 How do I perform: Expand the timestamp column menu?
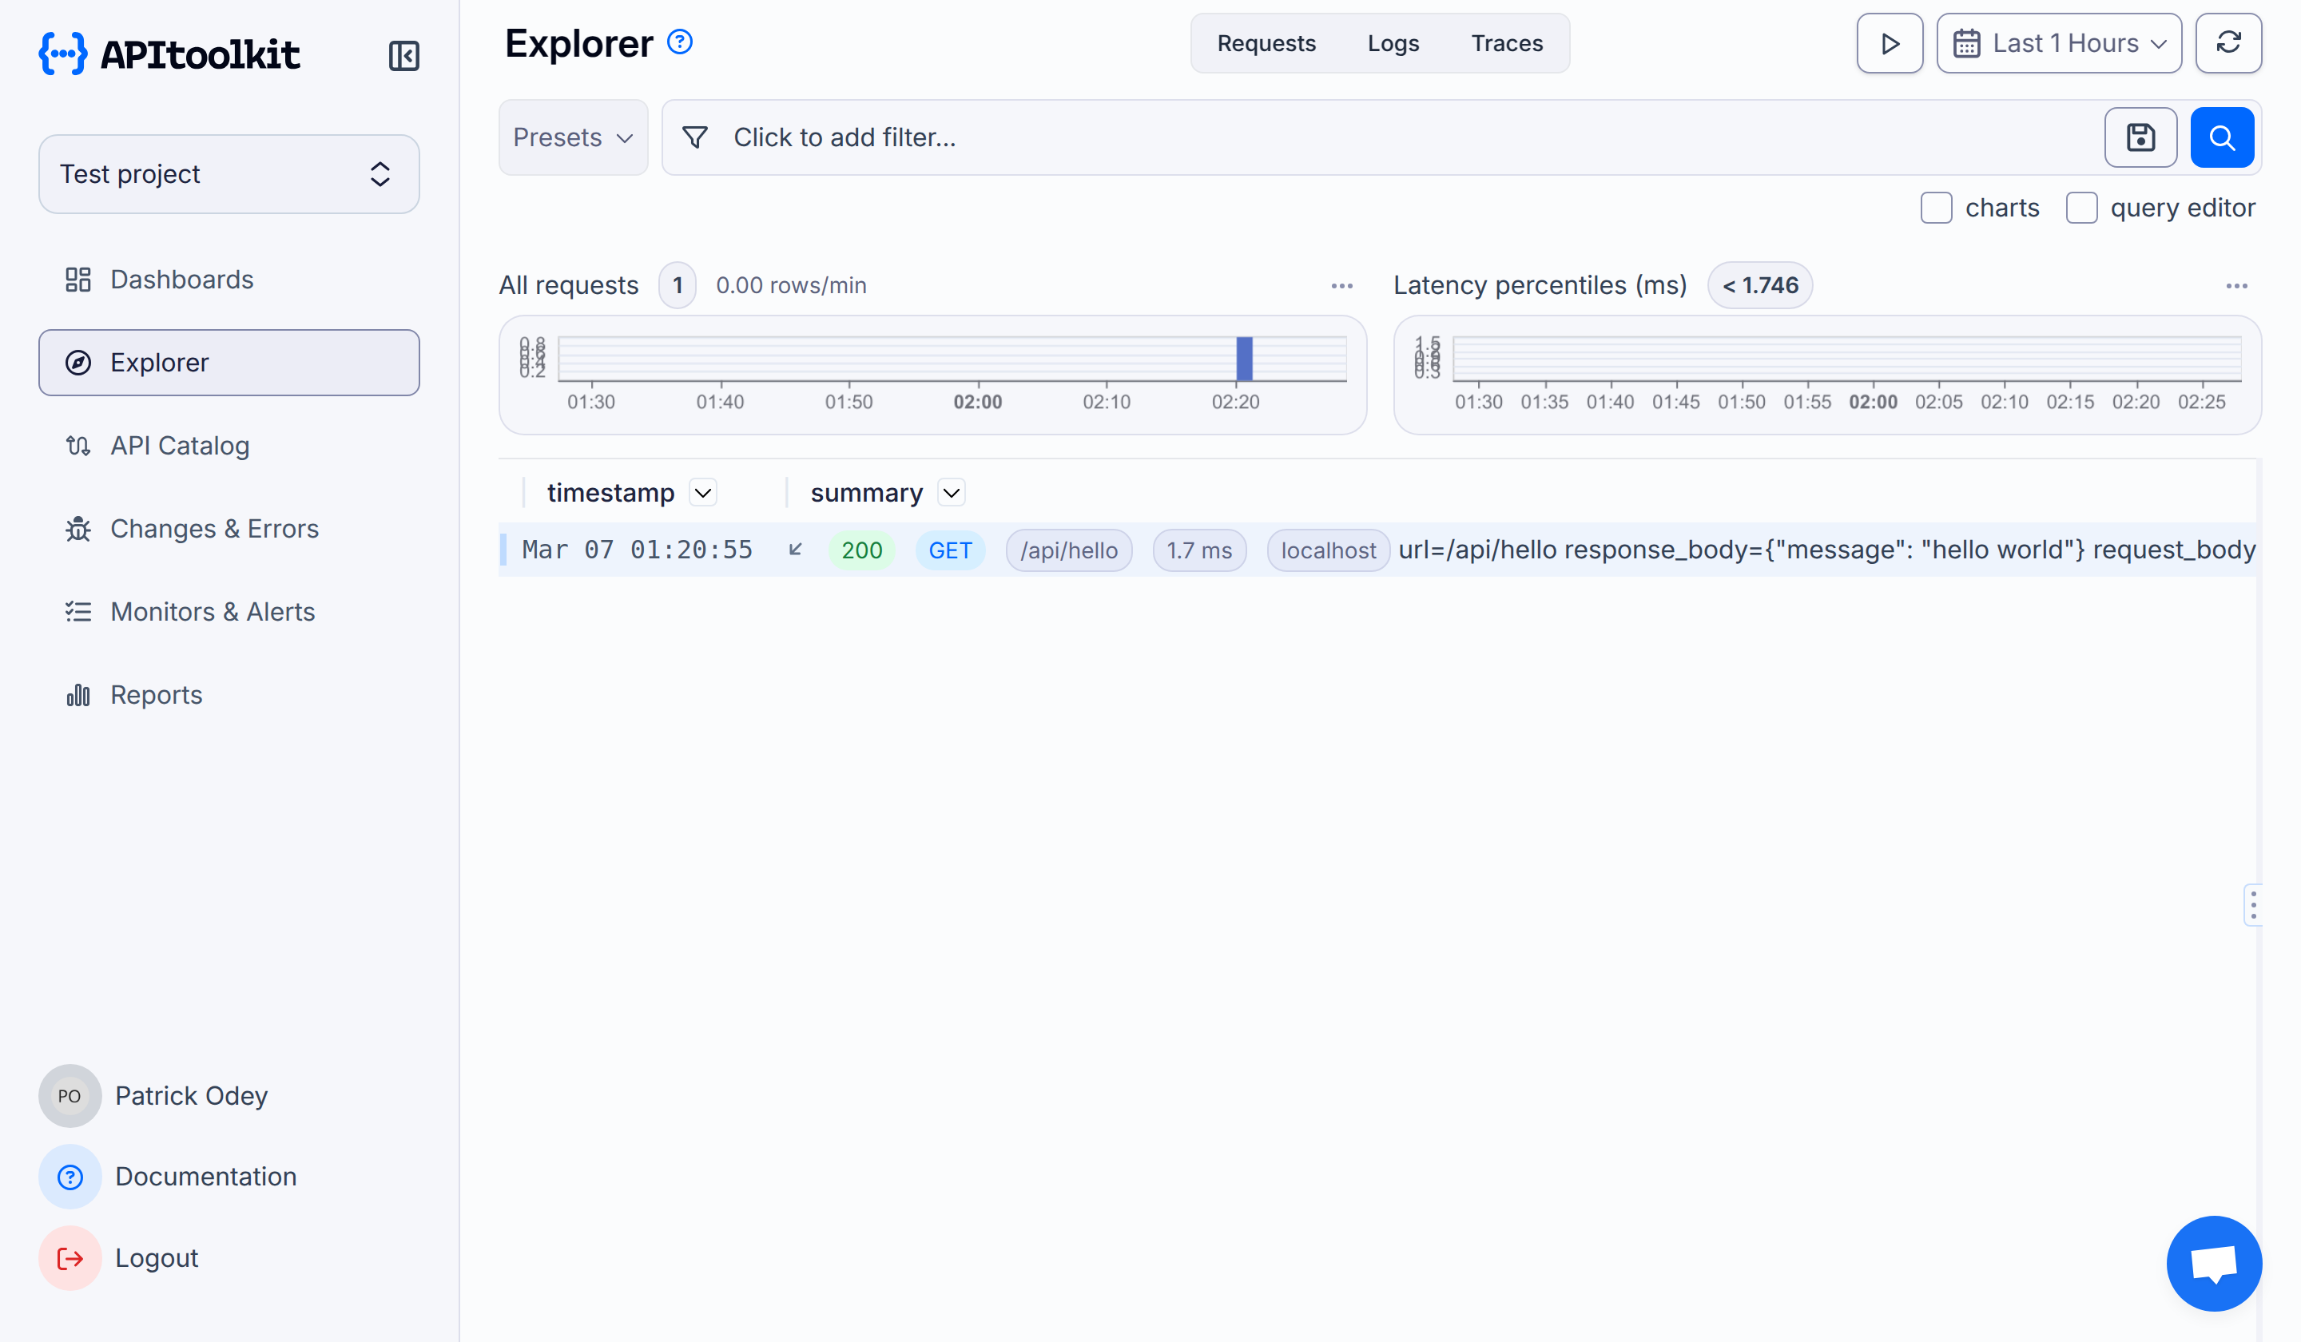coord(702,493)
